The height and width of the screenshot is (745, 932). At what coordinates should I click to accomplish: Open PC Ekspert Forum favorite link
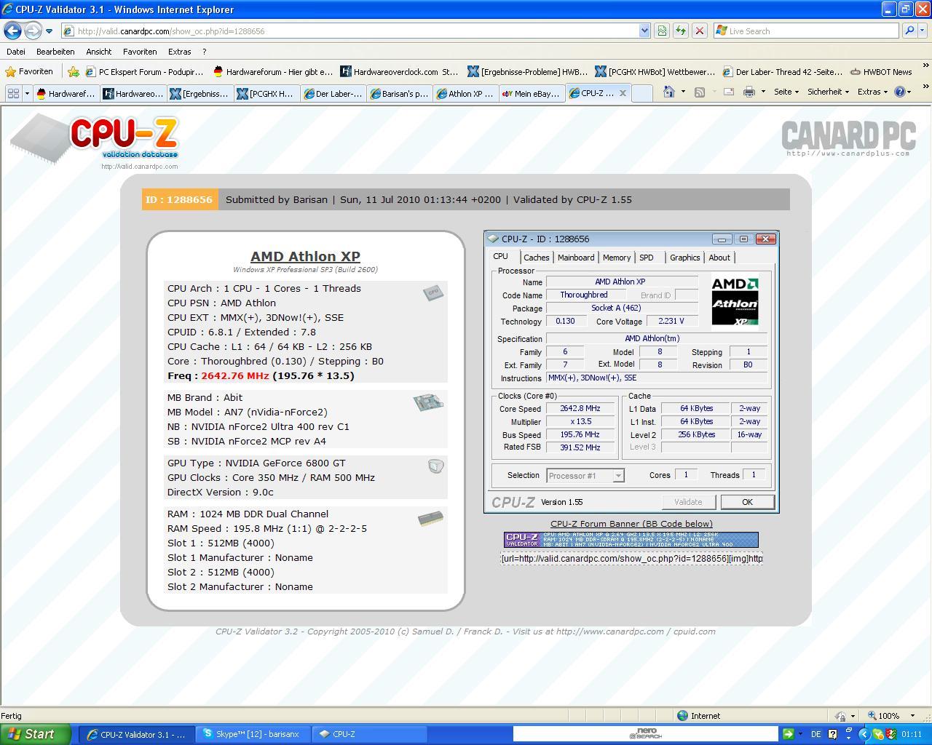coord(144,71)
